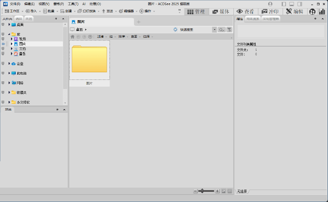This screenshot has width=328, height=202.
Task: Toggle easy-select marker for 音乐
Action: (x=3, y=54)
